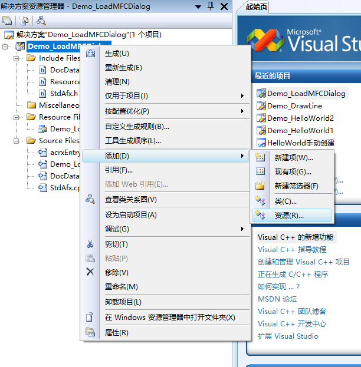Click the scissors icon beside 剪切(T)

(90, 244)
